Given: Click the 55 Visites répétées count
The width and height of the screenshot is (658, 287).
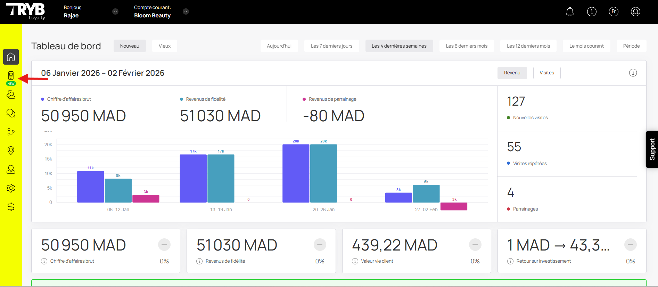Looking at the screenshot, I should [514, 147].
